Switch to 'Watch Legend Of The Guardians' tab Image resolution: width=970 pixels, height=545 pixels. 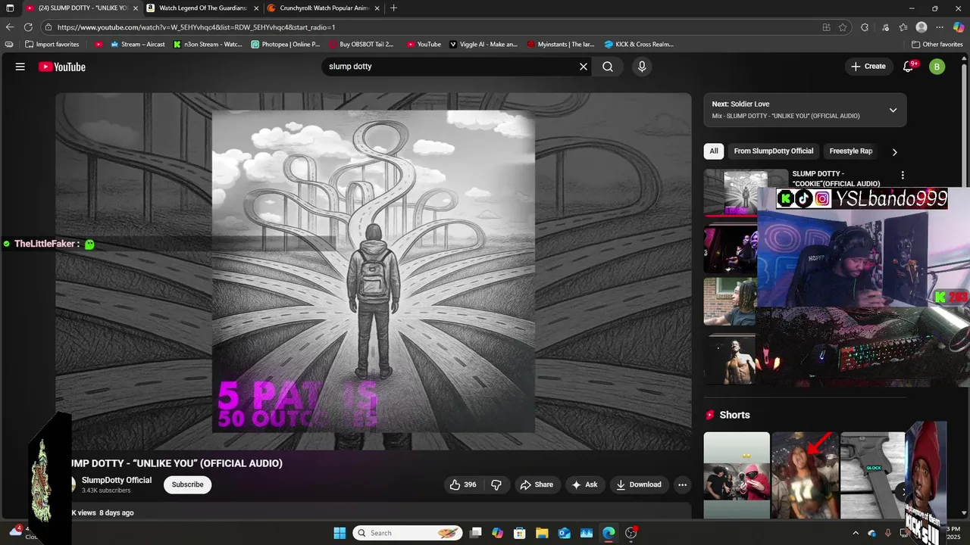(202, 8)
